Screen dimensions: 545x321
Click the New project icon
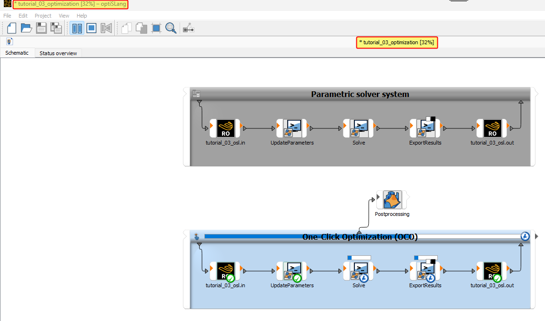[11, 28]
